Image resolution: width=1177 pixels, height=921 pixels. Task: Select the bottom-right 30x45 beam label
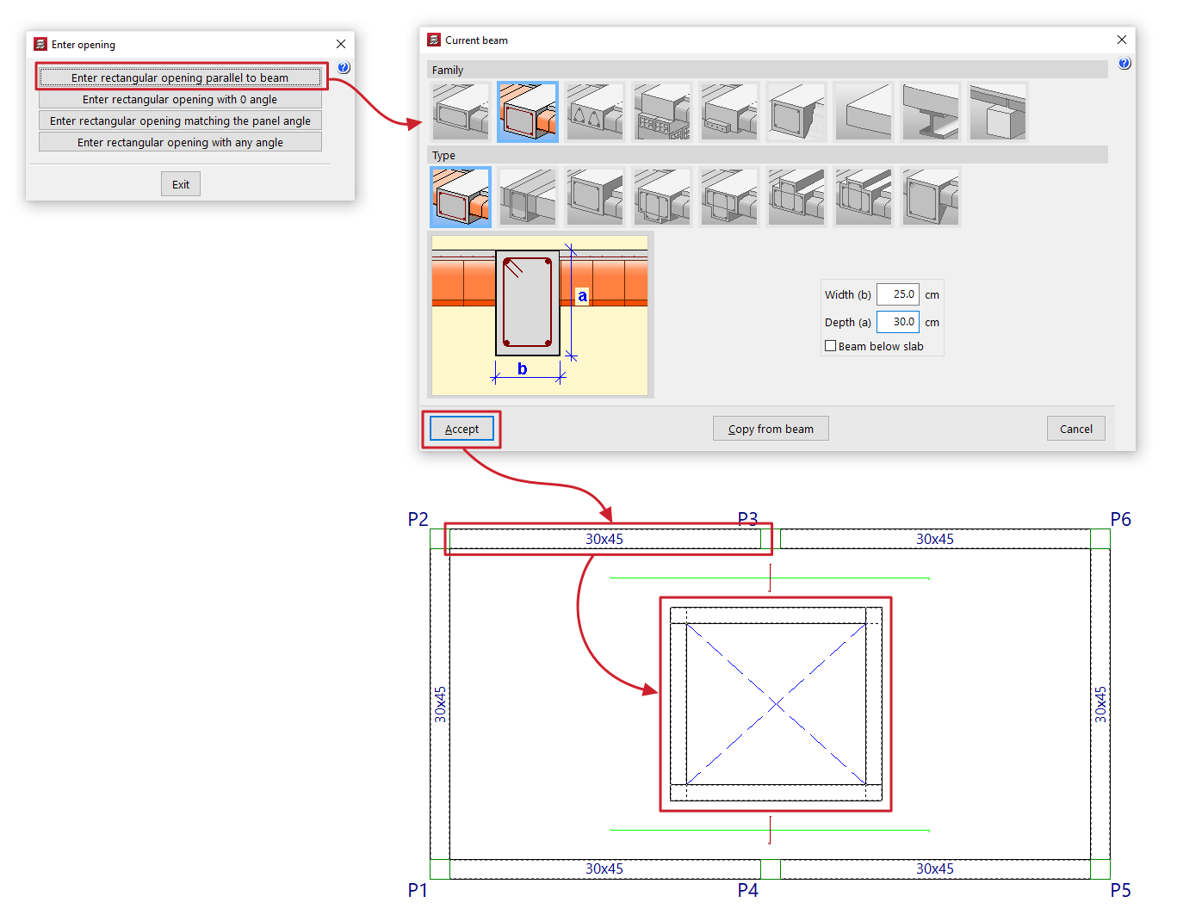click(x=935, y=868)
